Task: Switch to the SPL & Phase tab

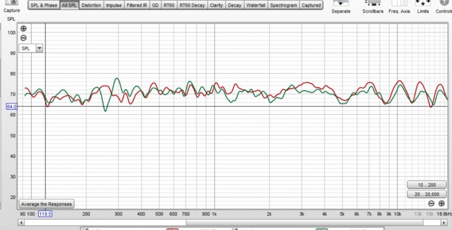Action: point(44,5)
